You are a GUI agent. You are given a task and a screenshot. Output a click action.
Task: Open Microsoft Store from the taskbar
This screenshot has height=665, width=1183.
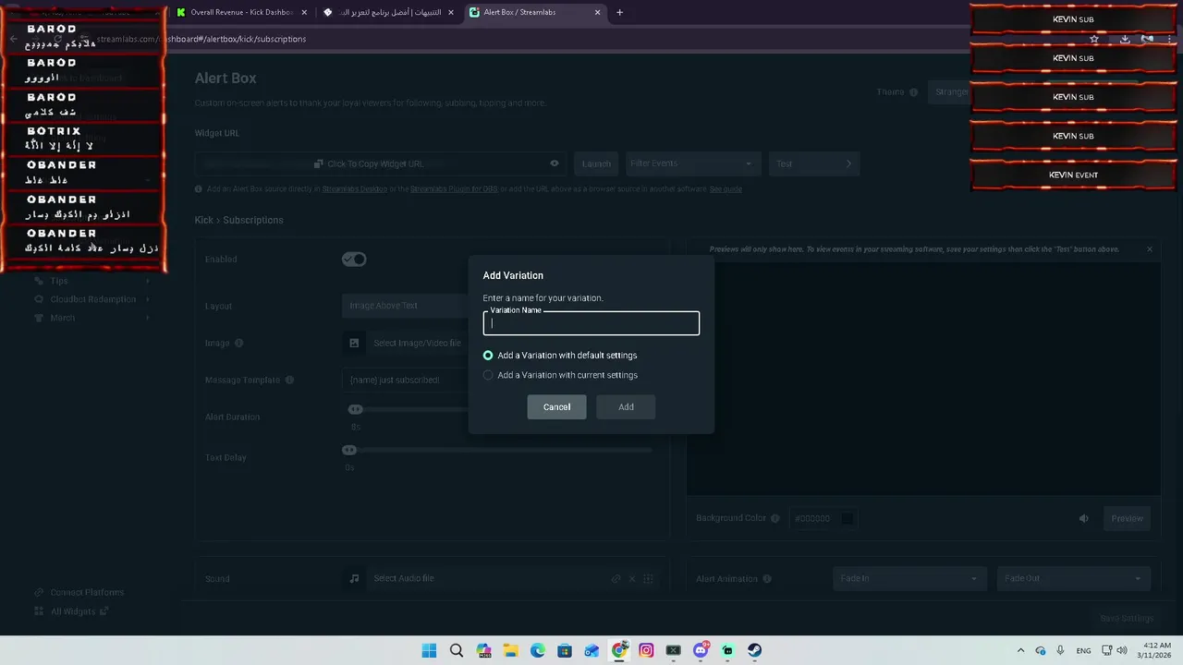[x=565, y=650]
